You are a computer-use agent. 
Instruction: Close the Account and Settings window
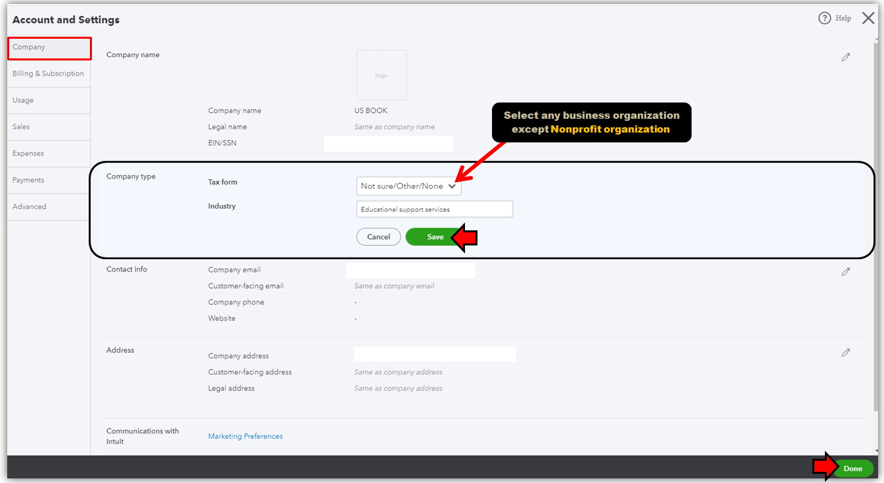[868, 18]
